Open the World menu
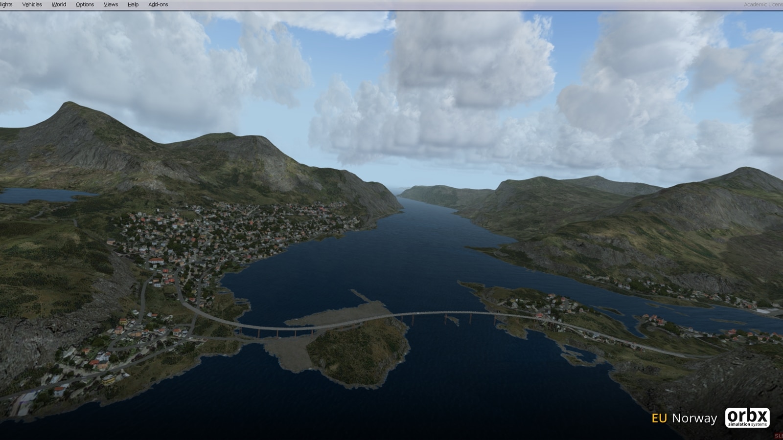This screenshot has width=783, height=440. pyautogui.click(x=59, y=4)
